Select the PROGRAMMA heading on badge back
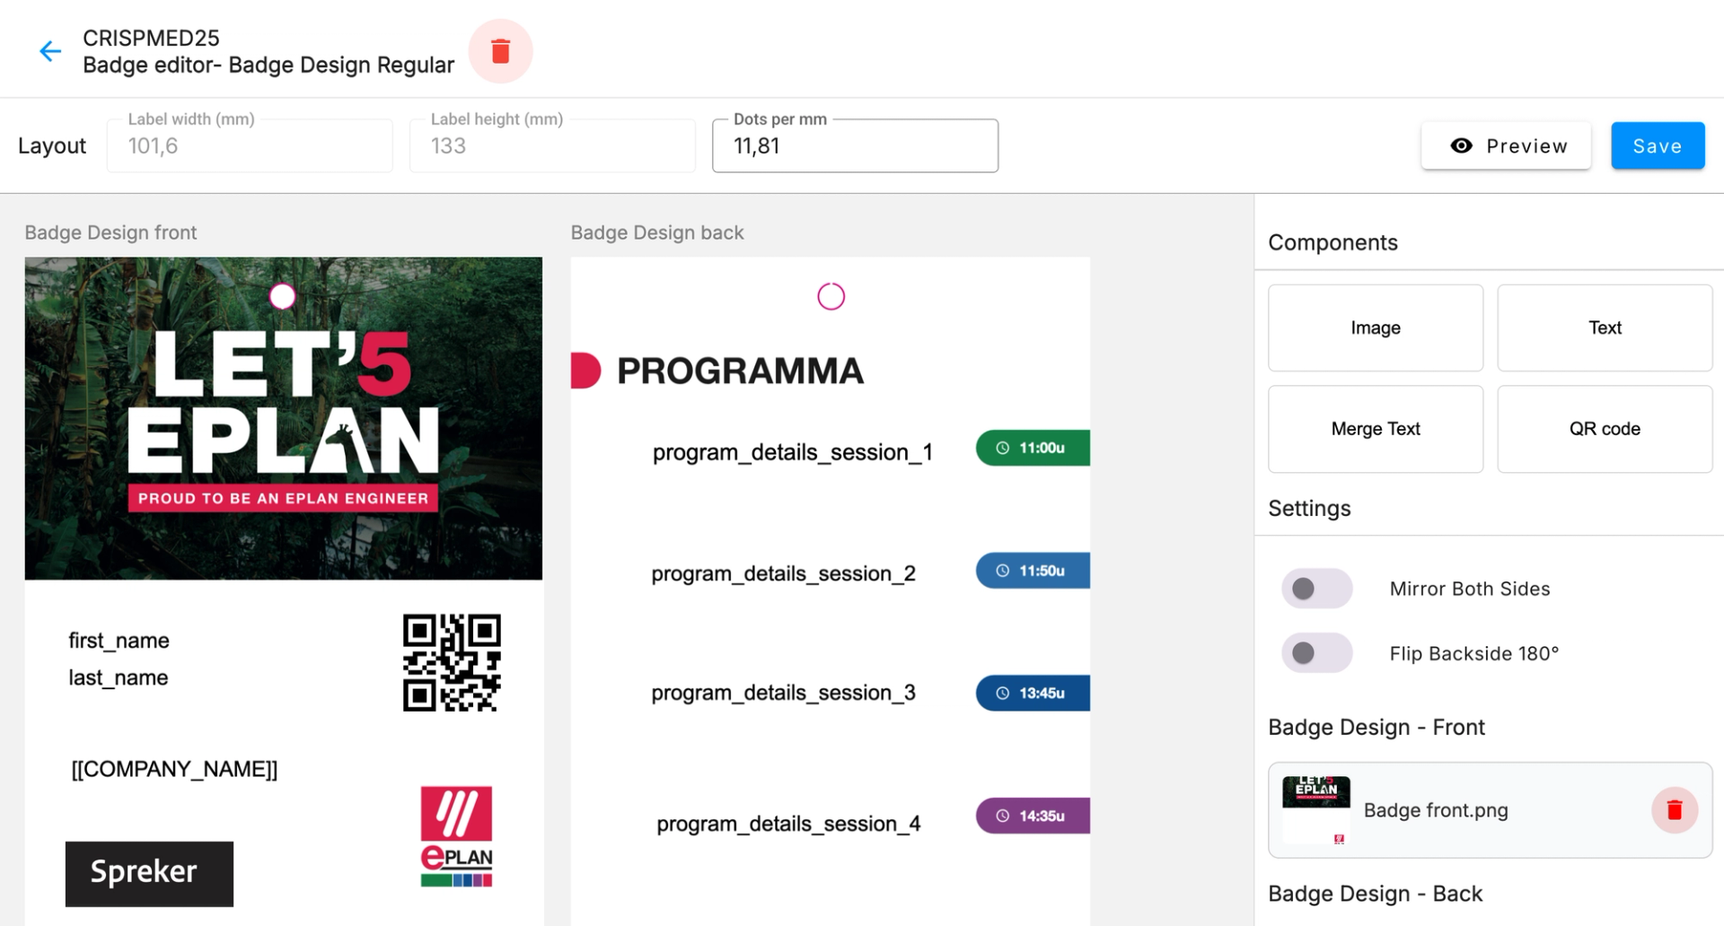 point(740,371)
